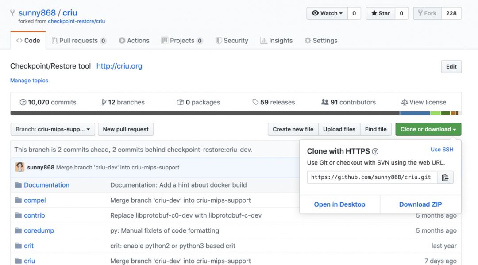
Task: Click Download ZIP
Action: tap(420, 204)
